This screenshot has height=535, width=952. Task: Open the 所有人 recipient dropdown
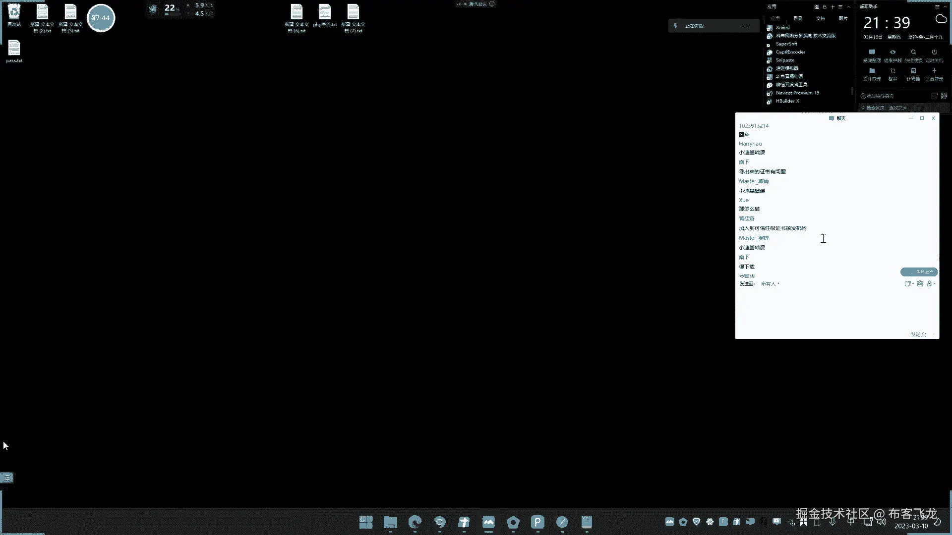click(x=770, y=284)
